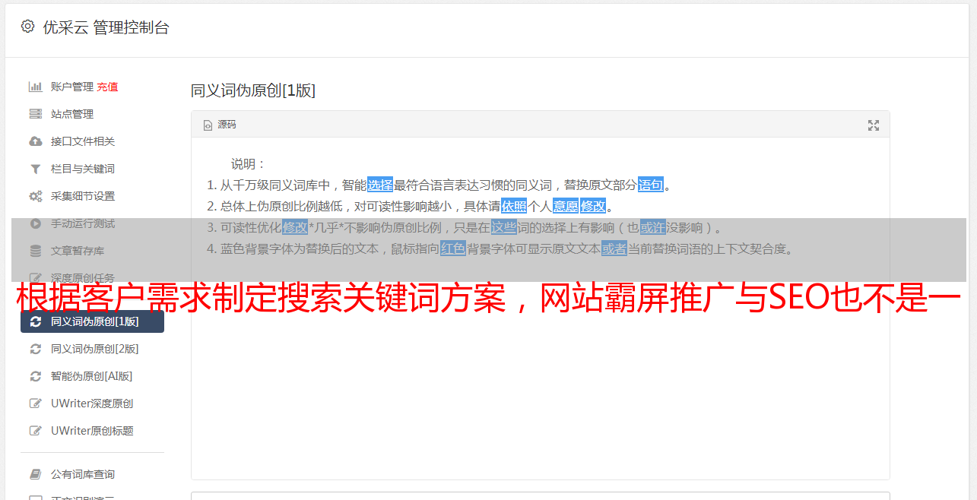Open 公有词库查询 book icon

pos(35,474)
